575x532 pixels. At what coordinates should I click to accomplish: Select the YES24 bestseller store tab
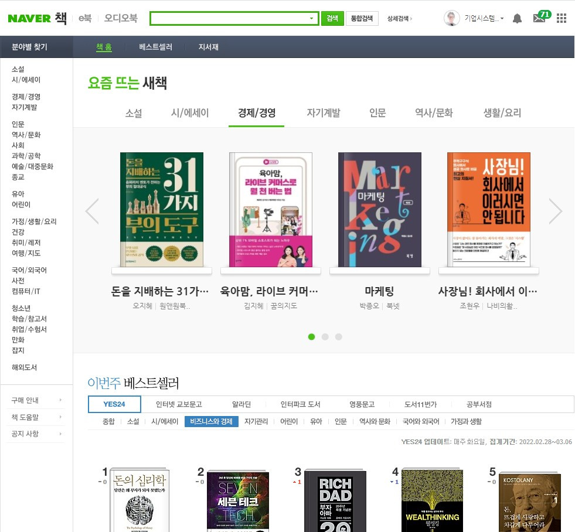tap(114, 404)
